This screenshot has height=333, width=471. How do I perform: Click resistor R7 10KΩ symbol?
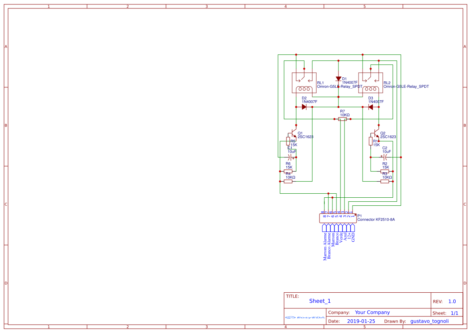coord(343,119)
